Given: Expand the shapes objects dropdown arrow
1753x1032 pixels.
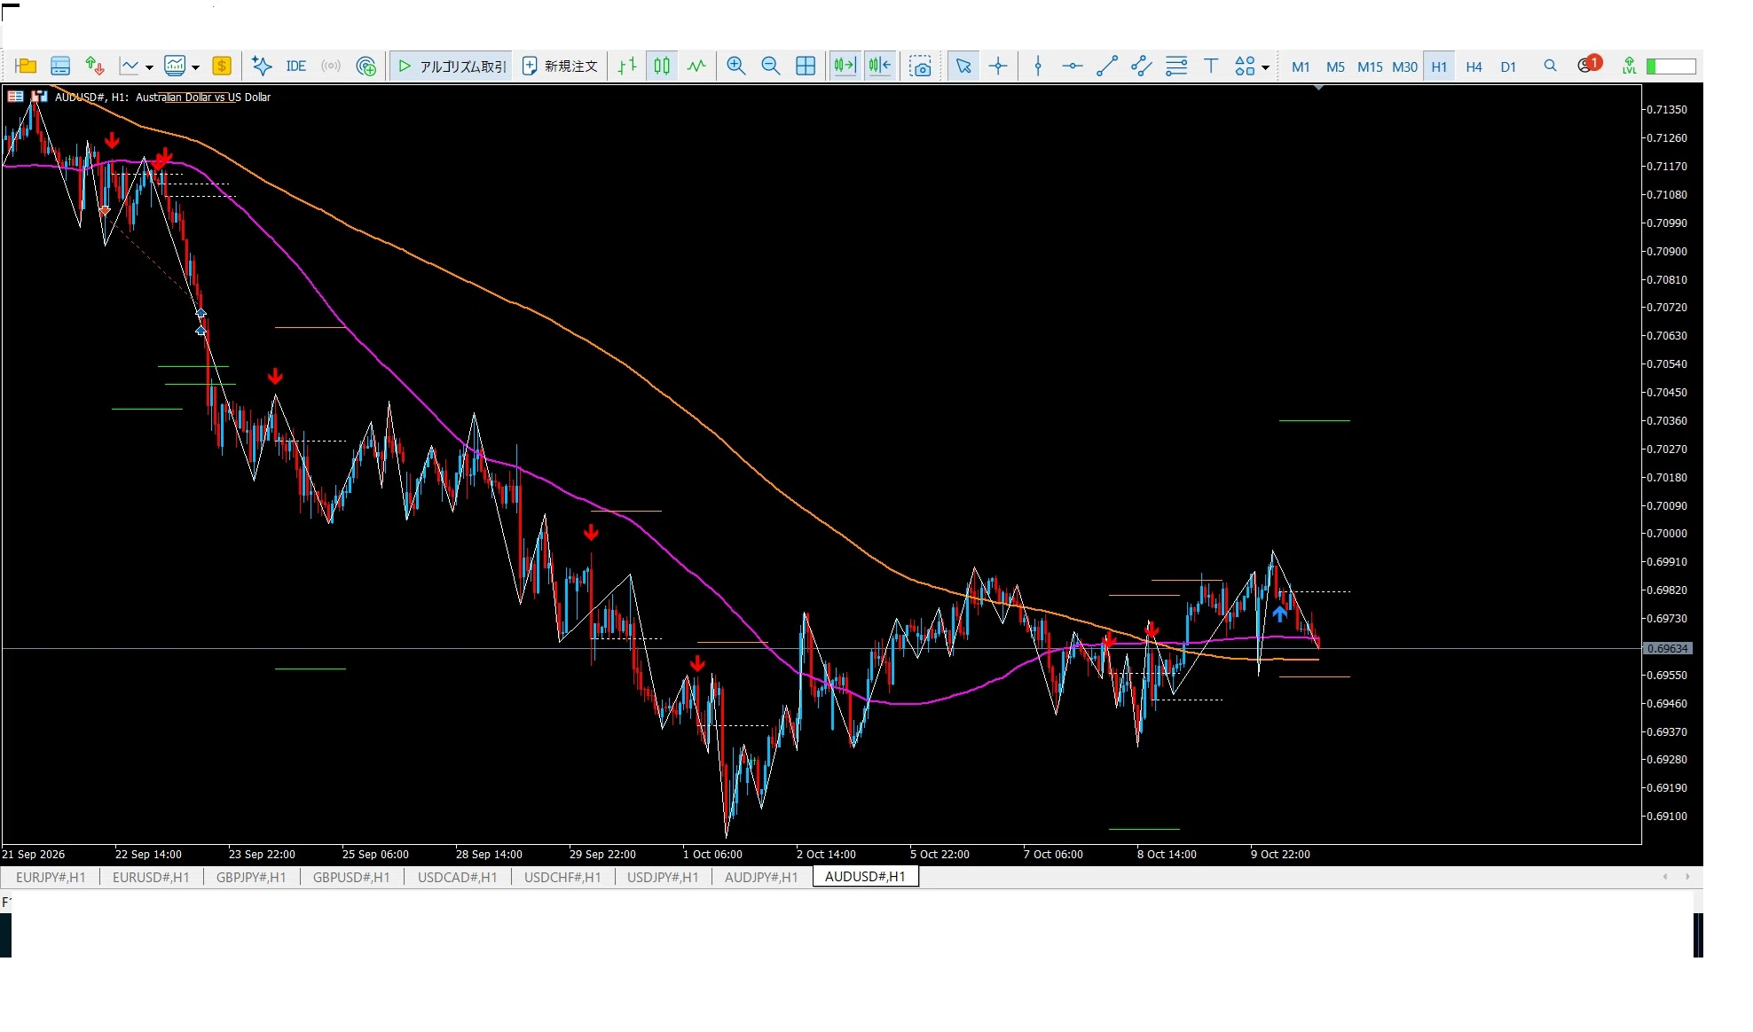Looking at the screenshot, I should (1265, 67).
